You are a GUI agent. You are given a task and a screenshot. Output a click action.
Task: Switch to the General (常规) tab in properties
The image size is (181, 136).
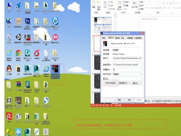(x=104, y=38)
